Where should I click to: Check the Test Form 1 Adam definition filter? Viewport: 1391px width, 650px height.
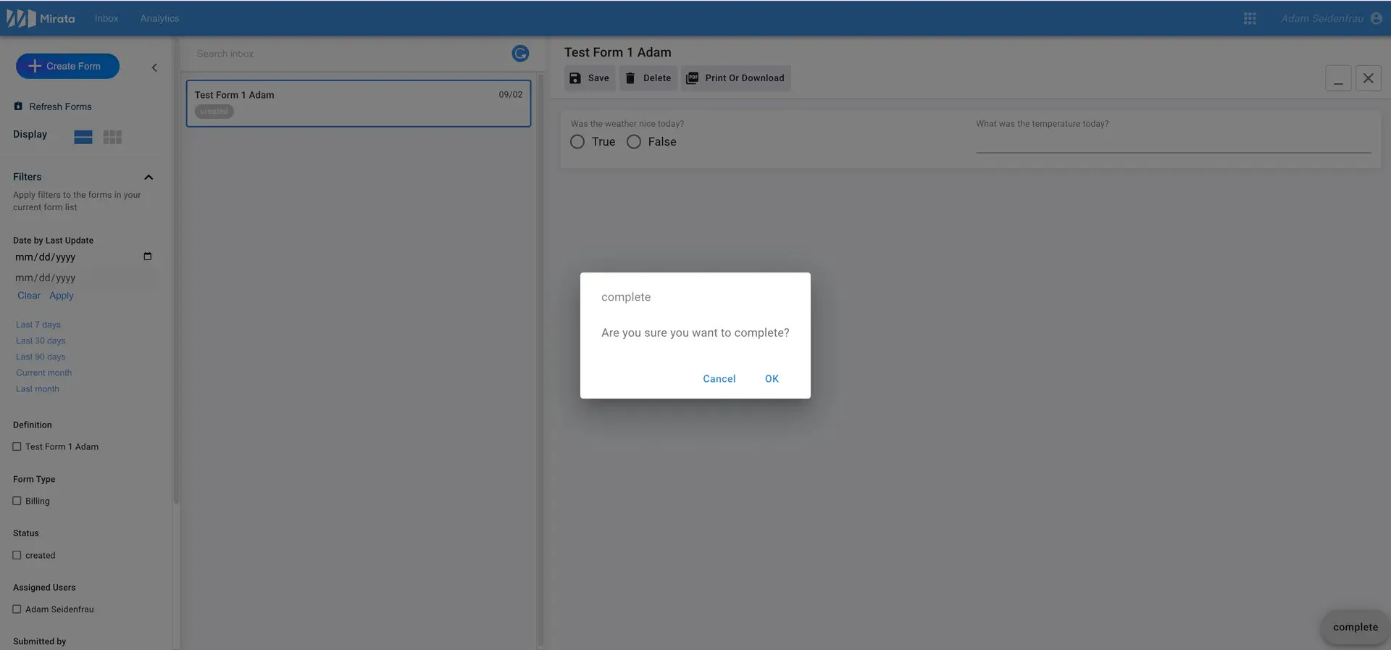coord(17,447)
